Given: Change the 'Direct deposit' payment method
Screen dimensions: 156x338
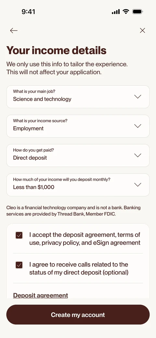Looking at the screenshot, I should 78,155.
